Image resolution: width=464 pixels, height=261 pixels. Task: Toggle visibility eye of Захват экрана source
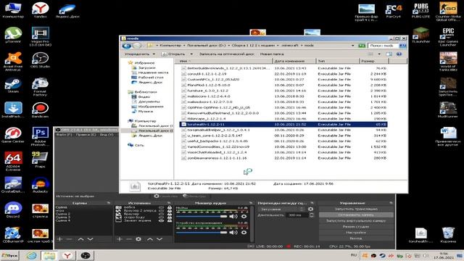[x=161, y=220]
